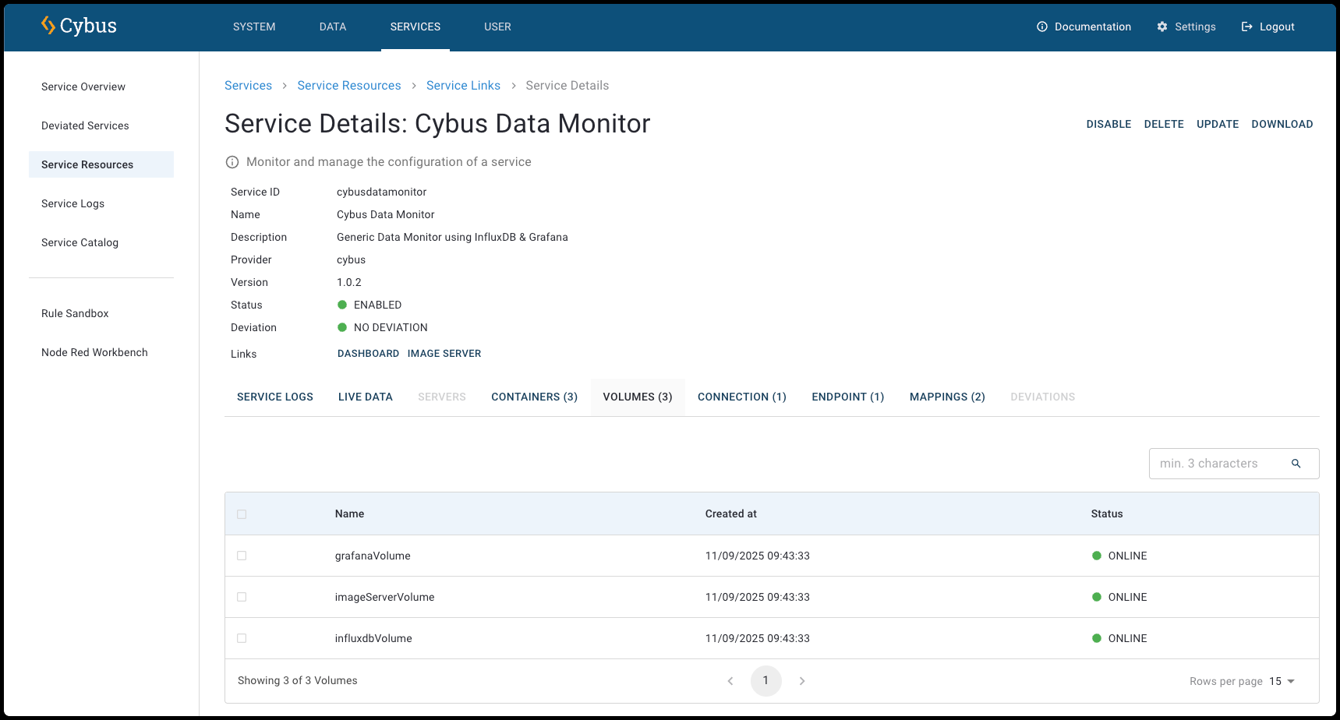Click the search magnifier icon

[x=1296, y=464]
